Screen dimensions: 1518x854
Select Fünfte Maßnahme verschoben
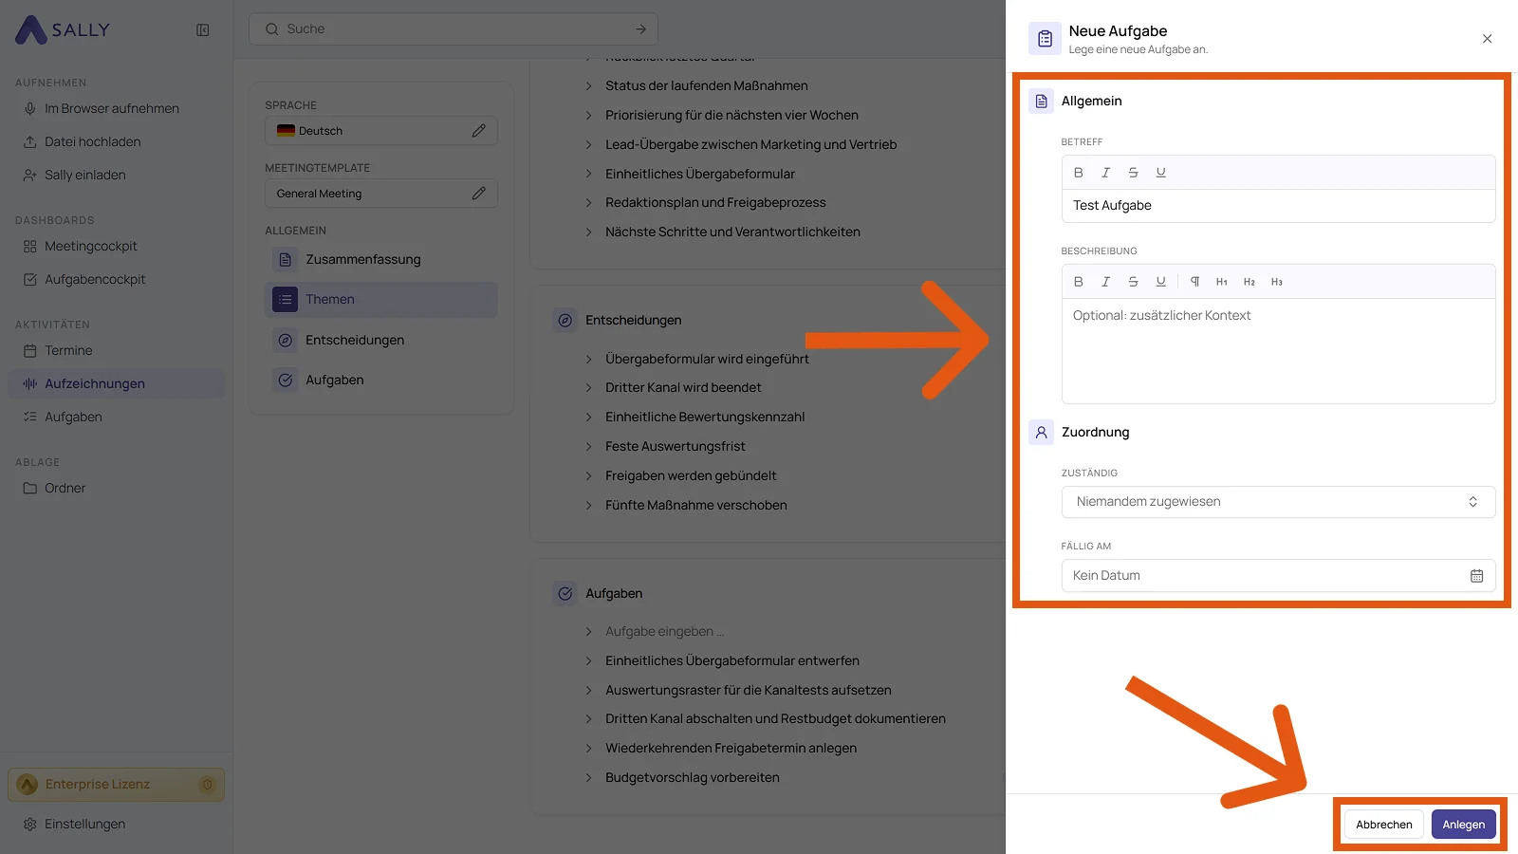click(695, 506)
